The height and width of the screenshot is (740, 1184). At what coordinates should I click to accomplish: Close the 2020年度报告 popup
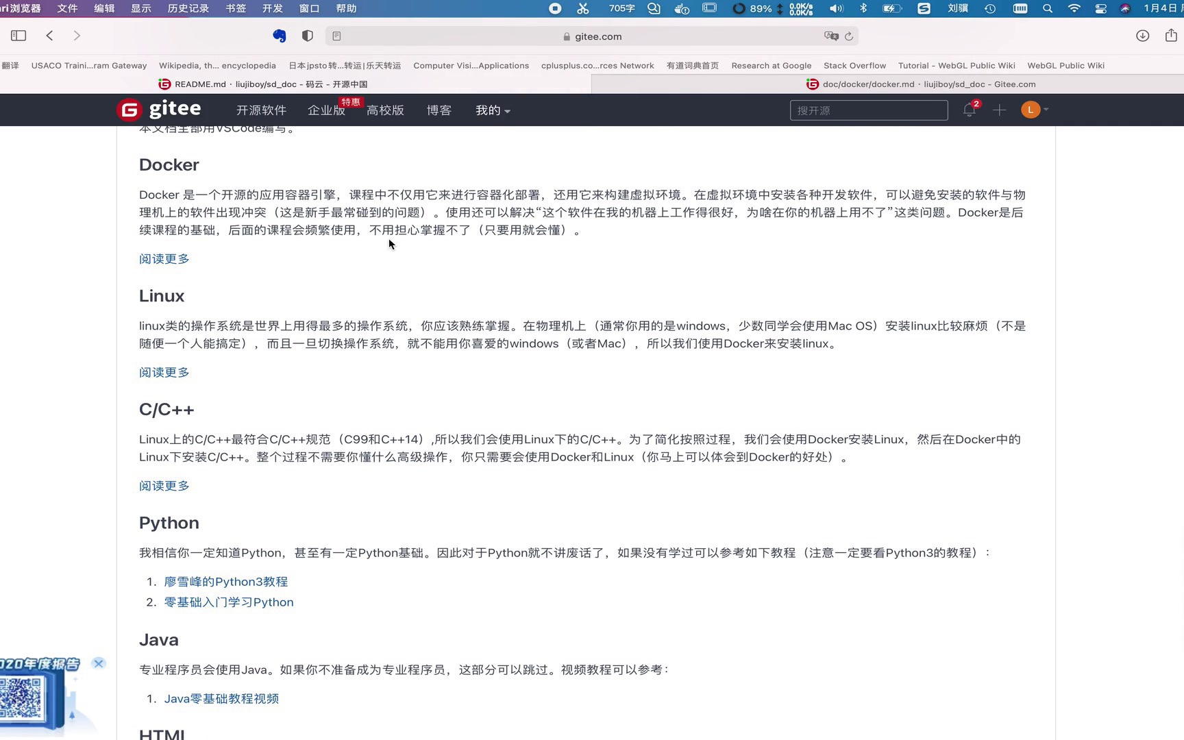[x=99, y=663]
